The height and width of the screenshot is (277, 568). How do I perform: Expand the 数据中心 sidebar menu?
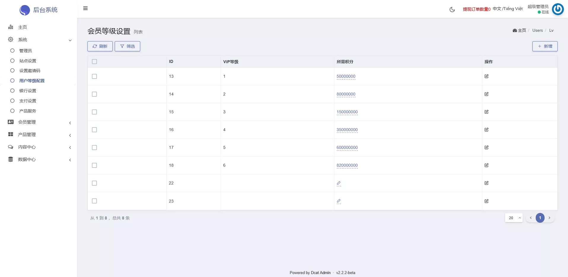pyautogui.click(x=27, y=160)
